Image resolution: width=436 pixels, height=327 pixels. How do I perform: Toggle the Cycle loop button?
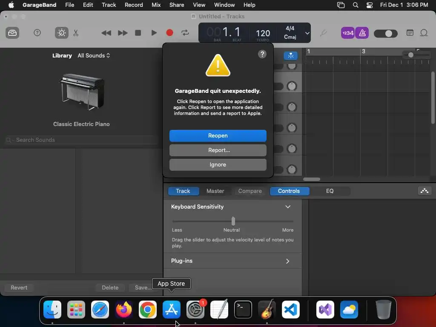point(185,33)
